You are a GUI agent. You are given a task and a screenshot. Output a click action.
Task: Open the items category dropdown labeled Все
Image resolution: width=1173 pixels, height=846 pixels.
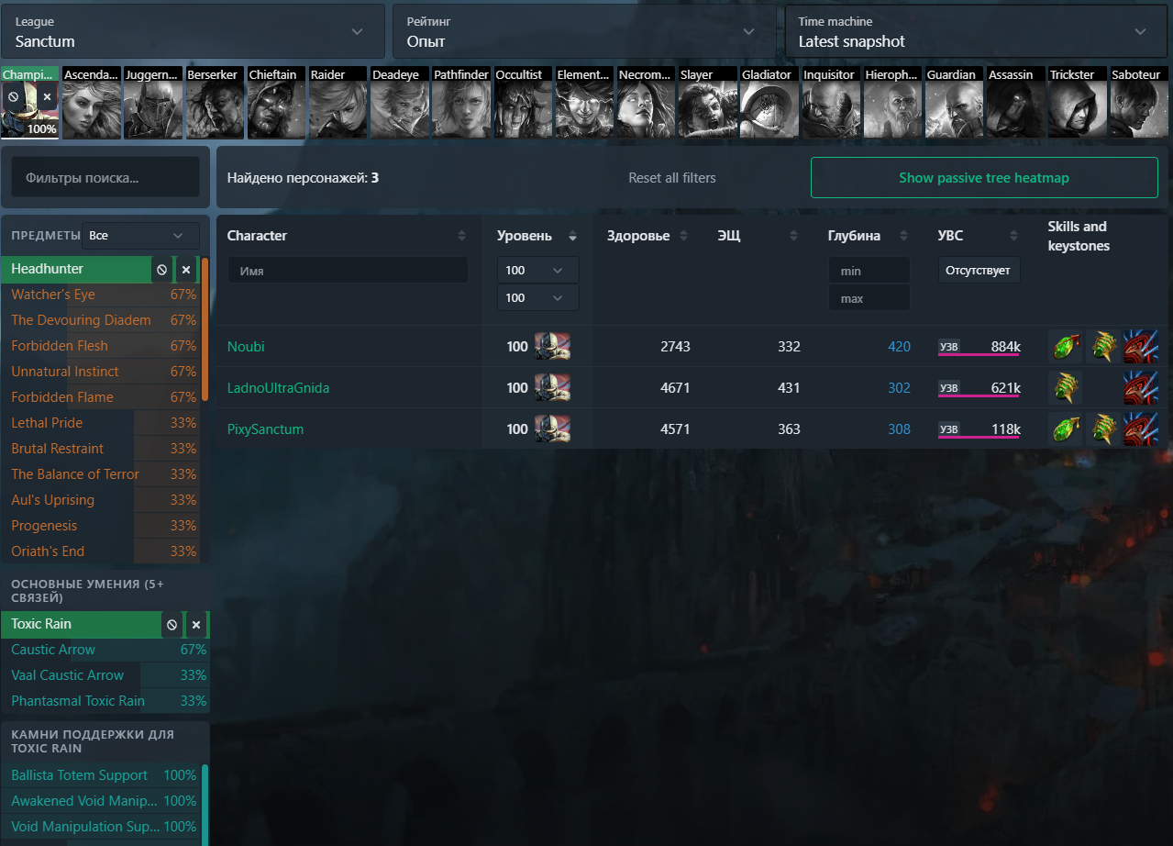(x=140, y=236)
